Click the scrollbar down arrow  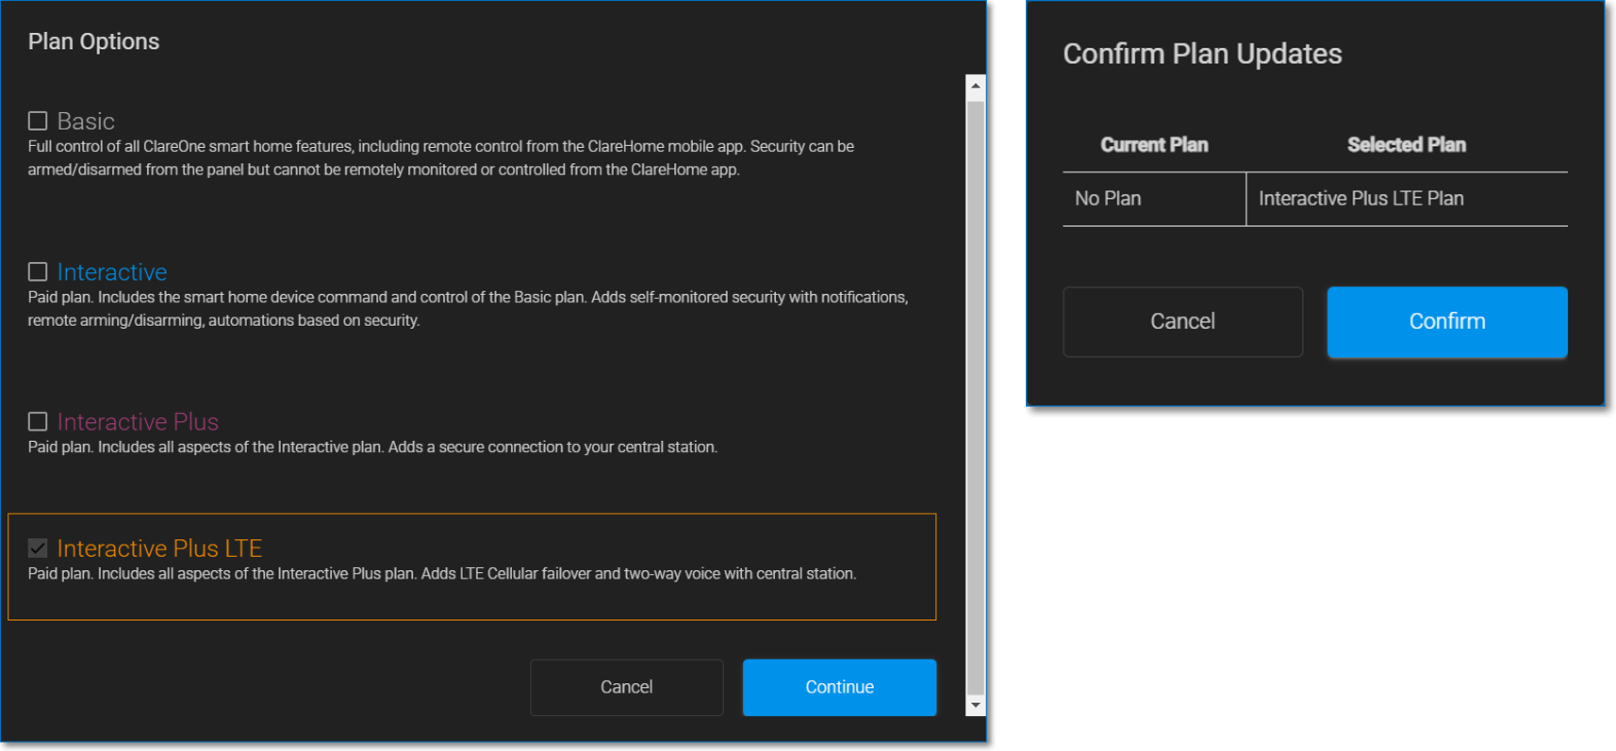976,705
